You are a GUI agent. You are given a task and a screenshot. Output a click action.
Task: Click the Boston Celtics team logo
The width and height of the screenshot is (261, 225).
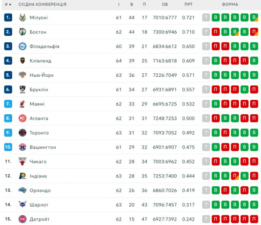click(x=23, y=32)
